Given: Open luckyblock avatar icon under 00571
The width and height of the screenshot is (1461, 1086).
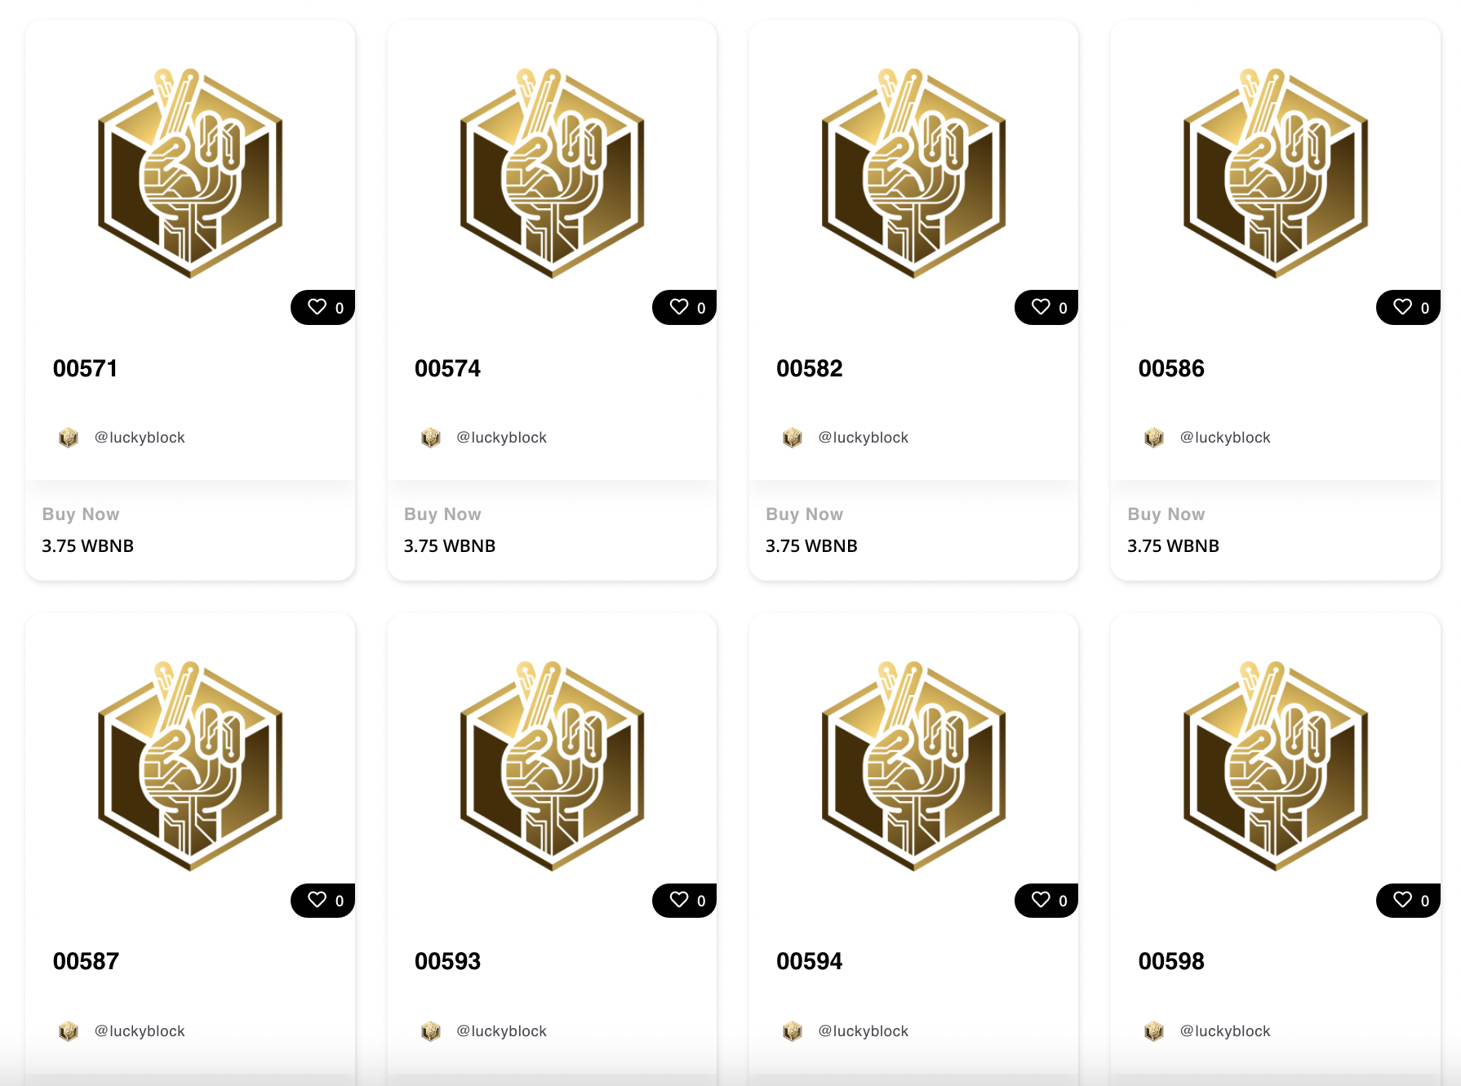Looking at the screenshot, I should pos(69,438).
